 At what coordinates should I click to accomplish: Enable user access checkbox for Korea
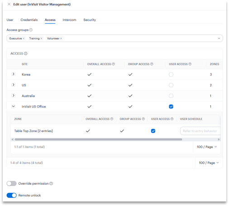(171, 74)
